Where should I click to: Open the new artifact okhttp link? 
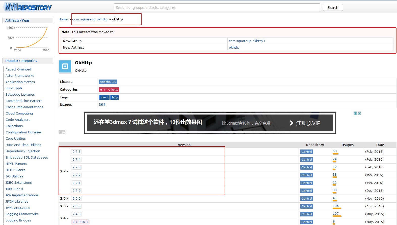pos(234,47)
